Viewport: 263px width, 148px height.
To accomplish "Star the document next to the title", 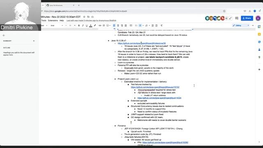I will (x=84, y=17).
